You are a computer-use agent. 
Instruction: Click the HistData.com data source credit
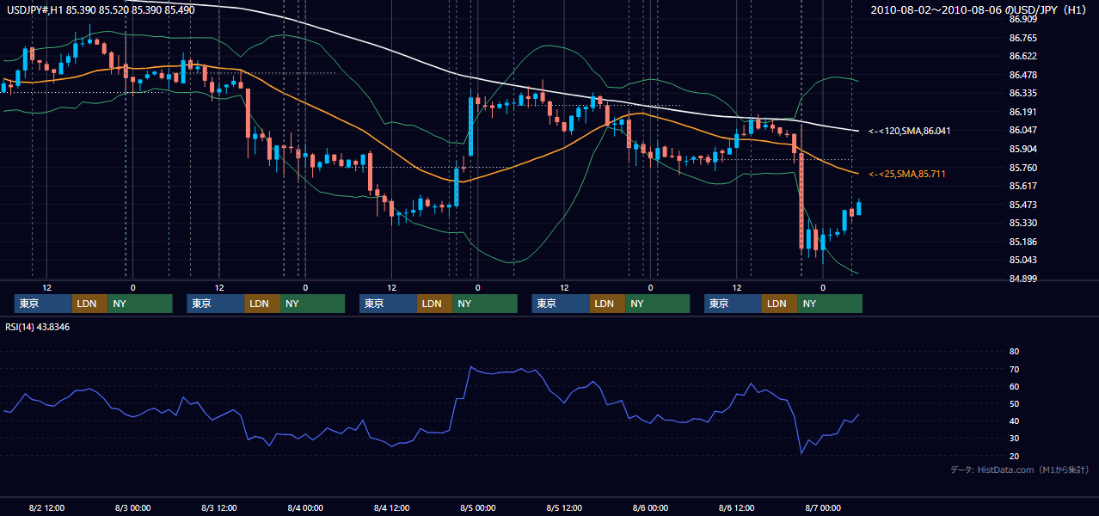(1019, 470)
